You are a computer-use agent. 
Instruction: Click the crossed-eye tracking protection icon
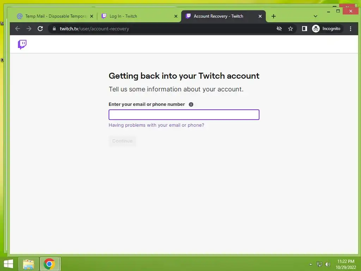point(279,29)
